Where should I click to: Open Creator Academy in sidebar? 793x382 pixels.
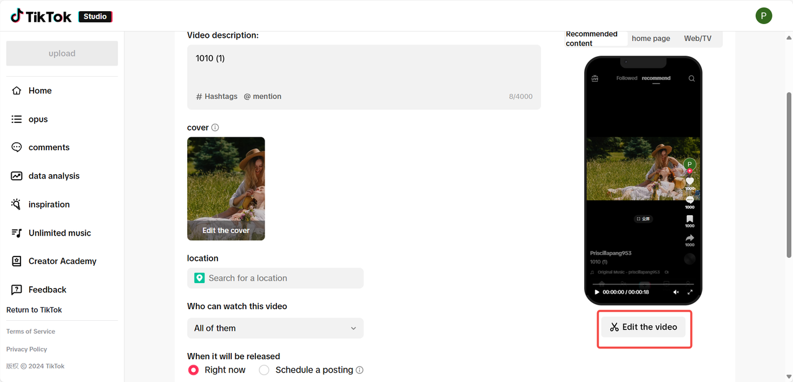coord(62,261)
